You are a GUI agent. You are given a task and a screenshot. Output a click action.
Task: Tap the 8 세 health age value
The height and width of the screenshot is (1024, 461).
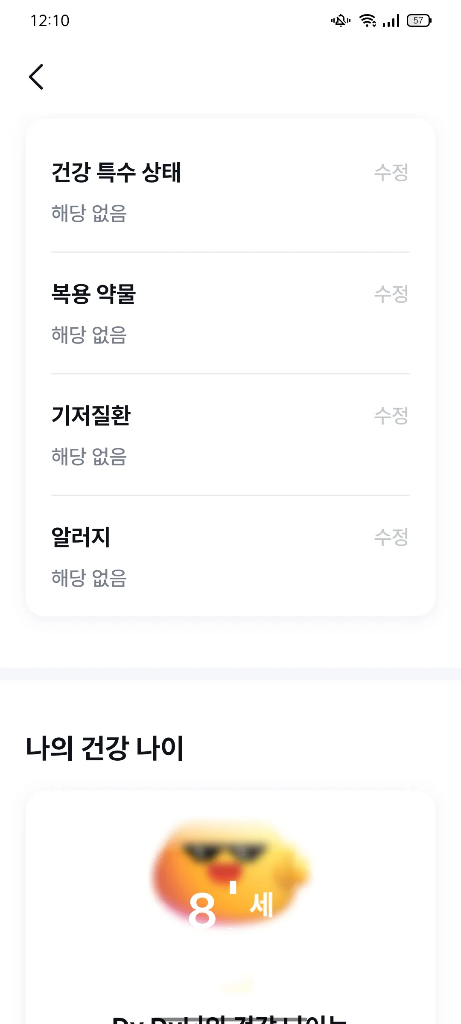pos(231,905)
